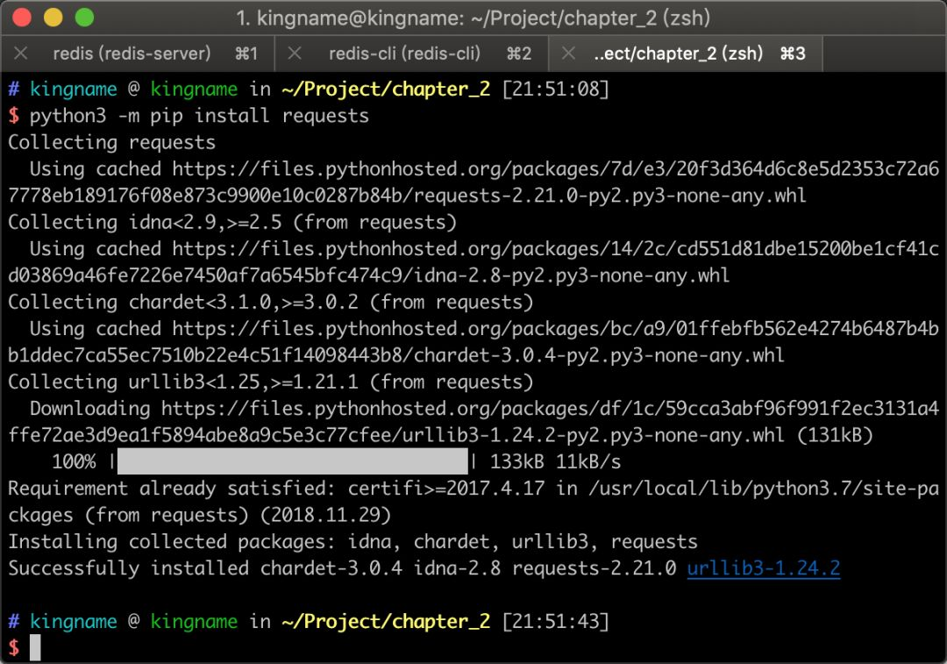Select the ..ect/chapter_2 (zsh) tab
947x664 pixels.
686,54
